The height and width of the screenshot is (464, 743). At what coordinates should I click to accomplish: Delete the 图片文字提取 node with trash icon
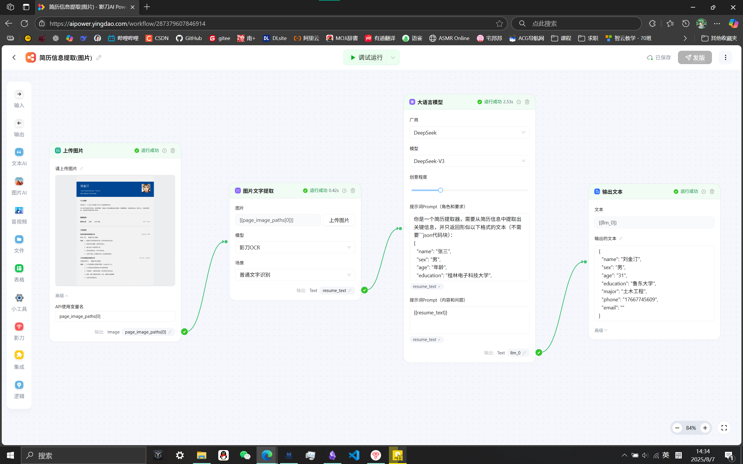coord(353,191)
